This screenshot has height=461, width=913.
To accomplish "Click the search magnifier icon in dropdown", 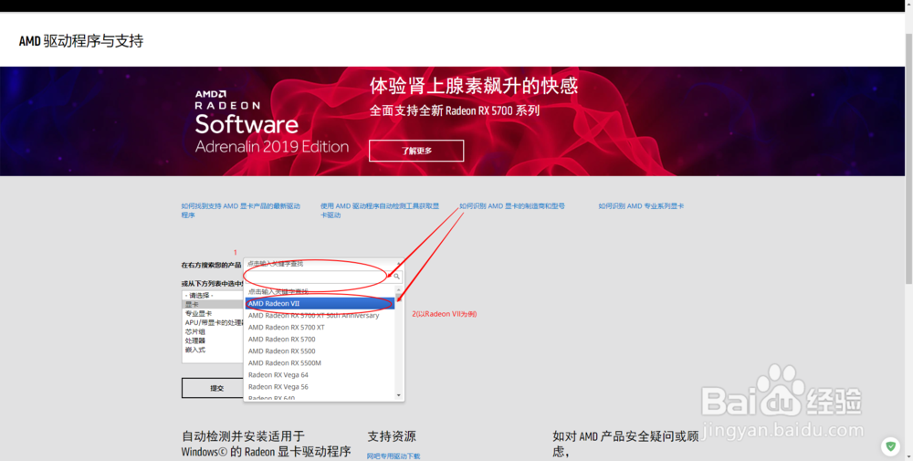I will pos(396,277).
